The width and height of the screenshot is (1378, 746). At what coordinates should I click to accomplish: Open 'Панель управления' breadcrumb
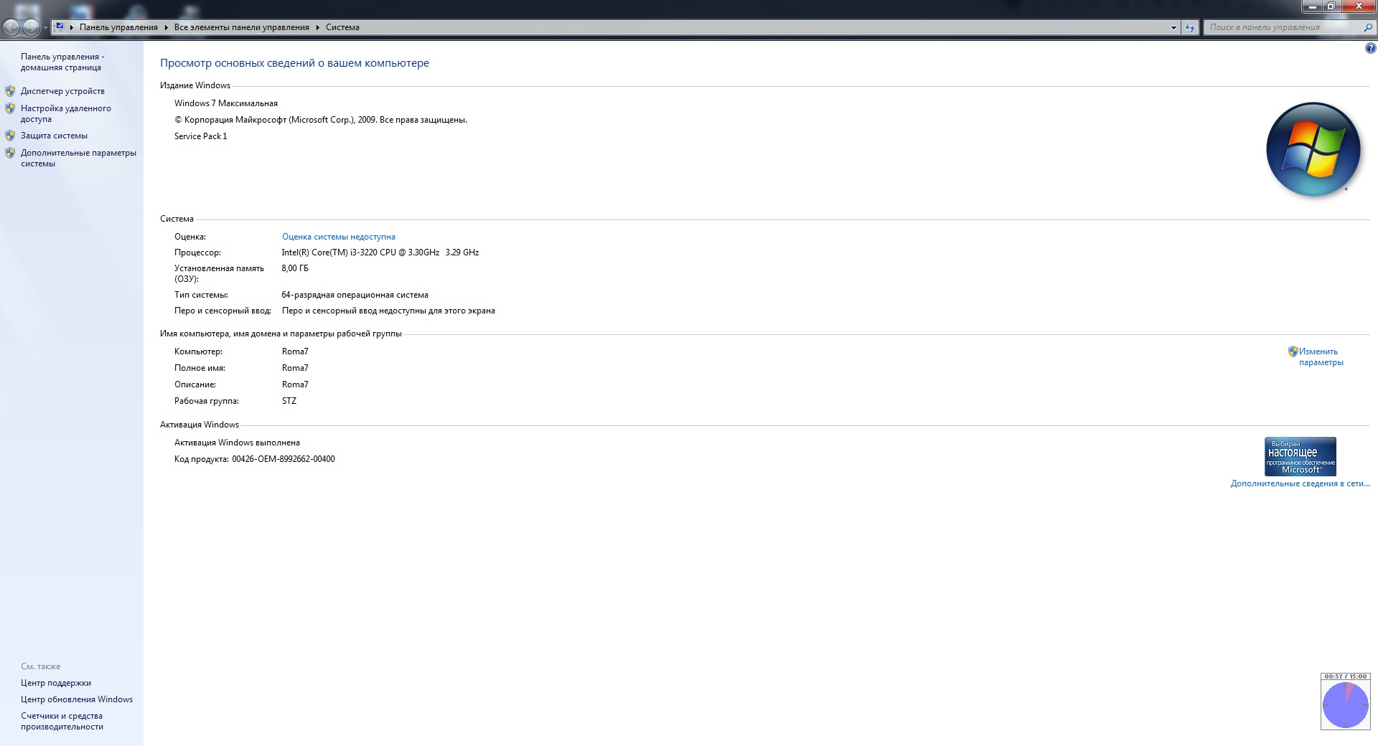118,27
